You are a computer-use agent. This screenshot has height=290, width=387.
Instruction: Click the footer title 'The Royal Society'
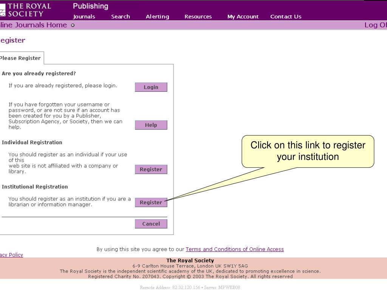click(190, 261)
